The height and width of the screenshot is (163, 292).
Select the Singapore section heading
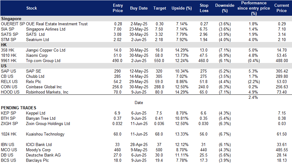pyautogui.click(x=11, y=19)
